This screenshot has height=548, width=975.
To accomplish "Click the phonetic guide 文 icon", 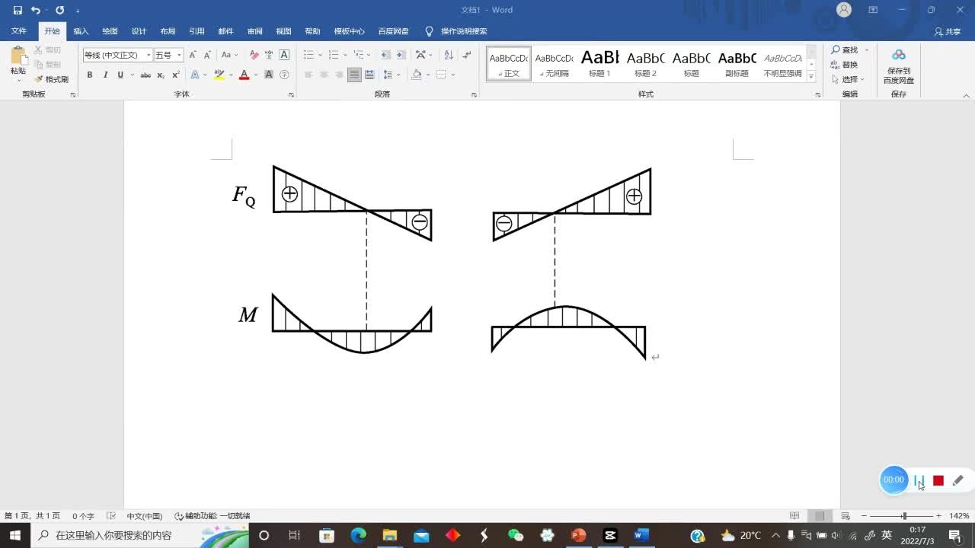I will [x=269, y=55].
